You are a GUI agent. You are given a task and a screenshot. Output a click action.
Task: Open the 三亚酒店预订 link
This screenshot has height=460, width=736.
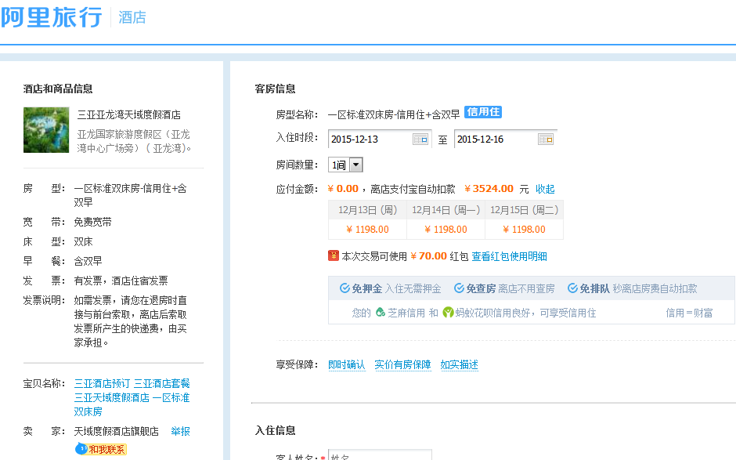(101, 384)
